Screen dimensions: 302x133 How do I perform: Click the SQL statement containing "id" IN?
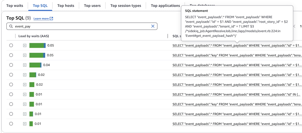click(237, 95)
